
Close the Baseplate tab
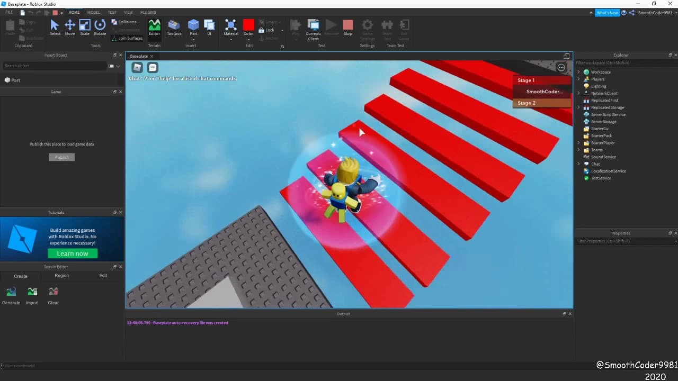click(x=151, y=56)
